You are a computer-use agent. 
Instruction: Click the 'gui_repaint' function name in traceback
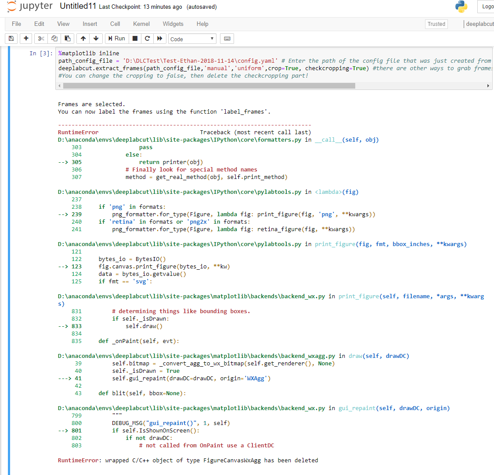pyautogui.click(x=357, y=408)
